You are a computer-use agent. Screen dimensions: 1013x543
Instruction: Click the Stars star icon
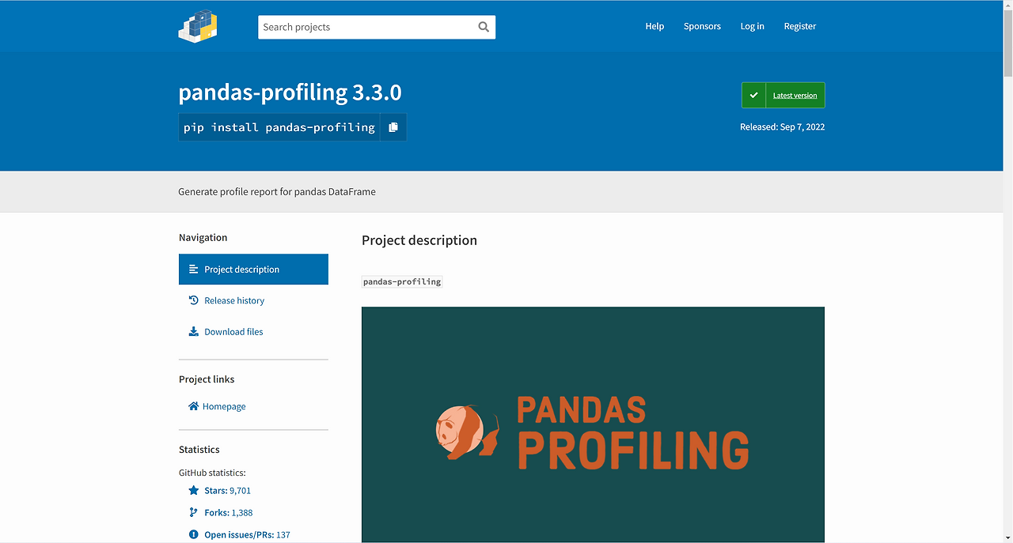[194, 491]
